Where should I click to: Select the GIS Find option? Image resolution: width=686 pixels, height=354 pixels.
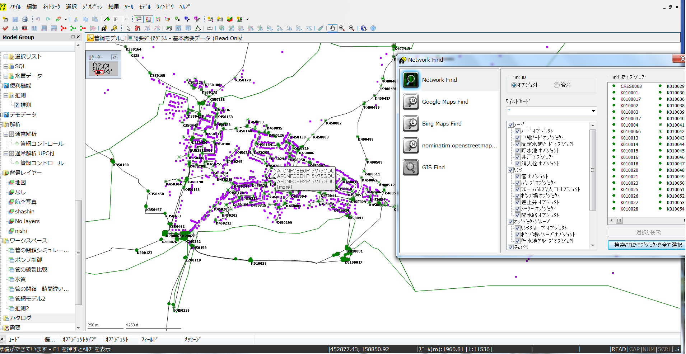[x=449, y=167]
